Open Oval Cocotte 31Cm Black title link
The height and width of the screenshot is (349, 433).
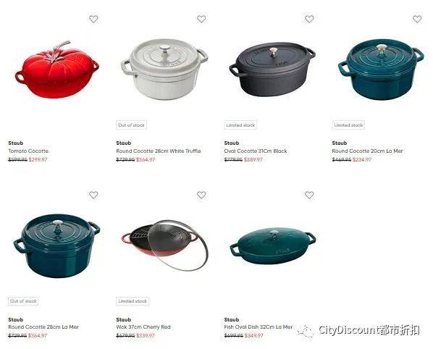pos(256,151)
